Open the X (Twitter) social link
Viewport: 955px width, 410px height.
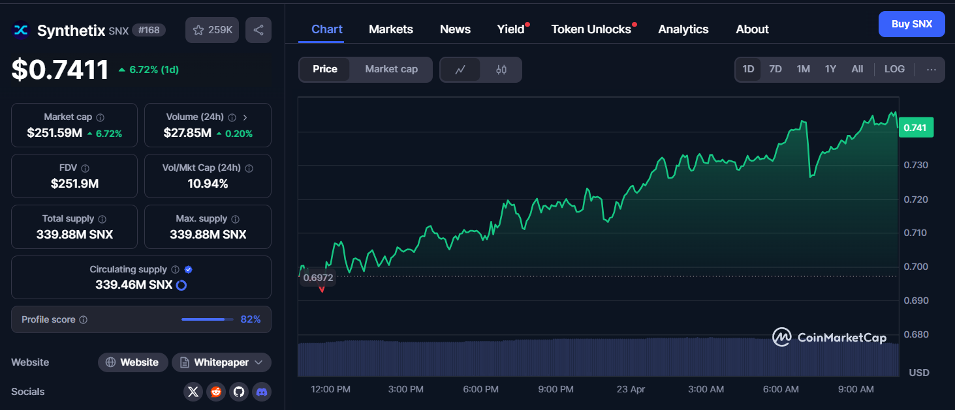tap(193, 392)
